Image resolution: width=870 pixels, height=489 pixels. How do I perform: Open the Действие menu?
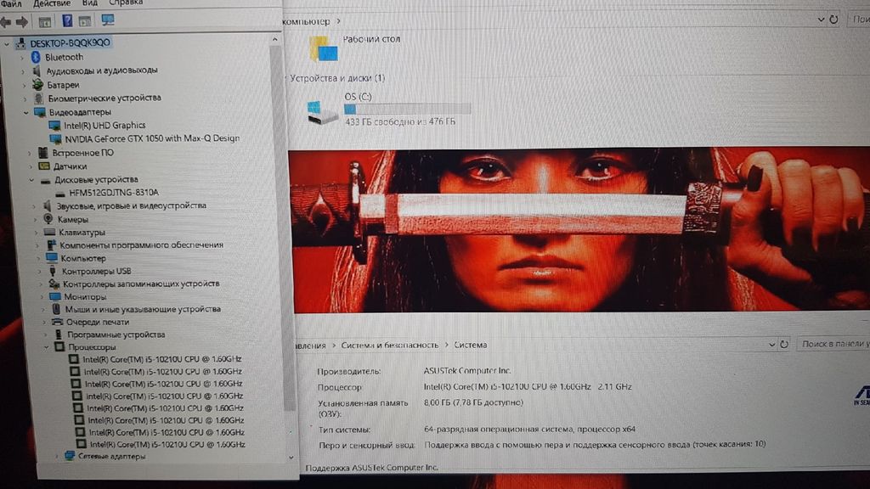click(51, 4)
